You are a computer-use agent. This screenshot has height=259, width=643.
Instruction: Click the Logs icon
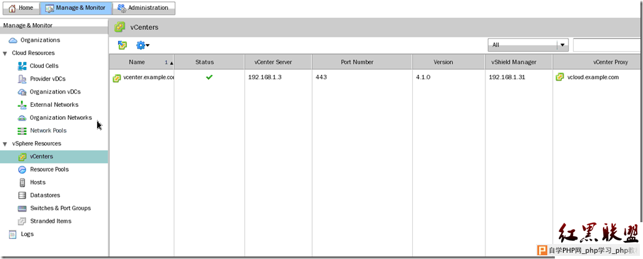coord(13,235)
